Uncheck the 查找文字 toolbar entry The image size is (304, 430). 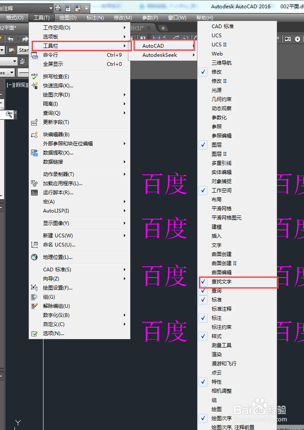pyautogui.click(x=237, y=282)
